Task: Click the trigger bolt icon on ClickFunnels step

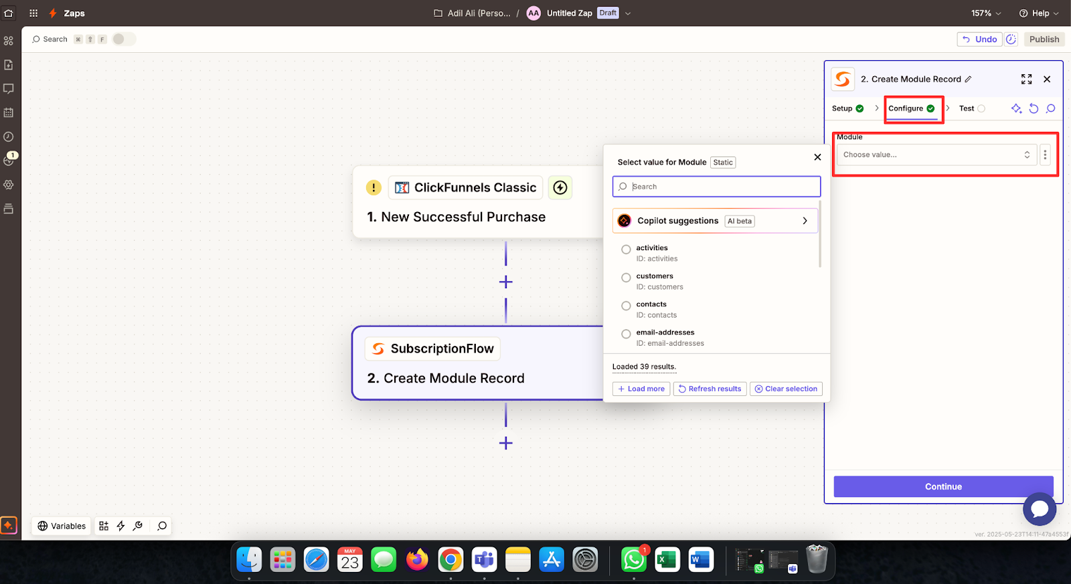Action: coord(560,188)
